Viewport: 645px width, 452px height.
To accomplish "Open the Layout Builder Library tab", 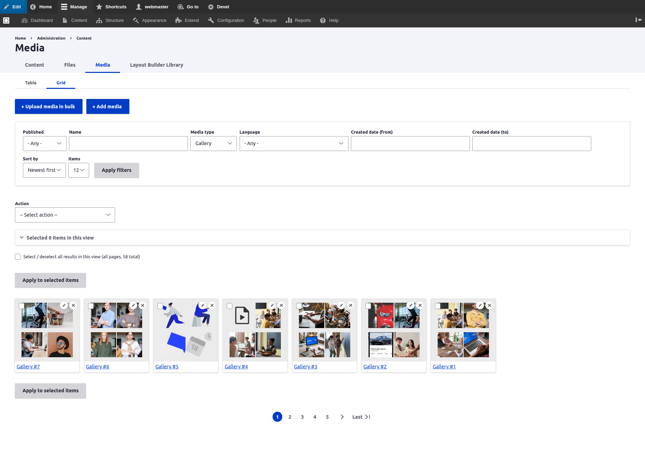I will click(x=156, y=65).
